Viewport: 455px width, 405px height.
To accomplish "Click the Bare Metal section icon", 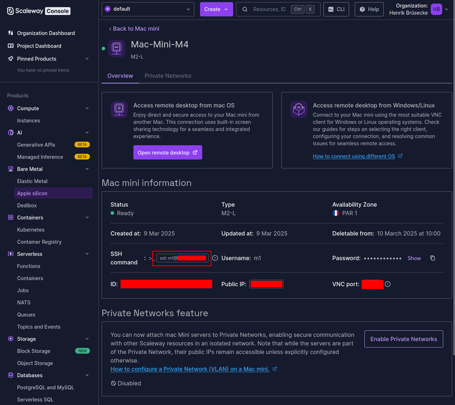I will click(x=11, y=169).
